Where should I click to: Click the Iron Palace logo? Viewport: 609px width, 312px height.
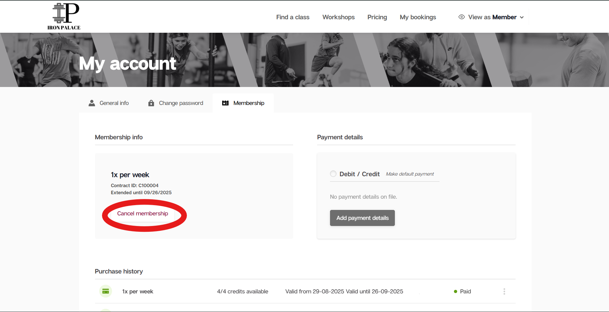point(64,16)
